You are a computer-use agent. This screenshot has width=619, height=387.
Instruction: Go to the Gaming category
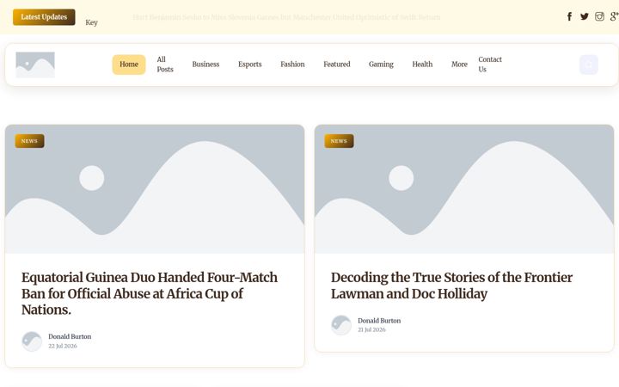[381, 64]
